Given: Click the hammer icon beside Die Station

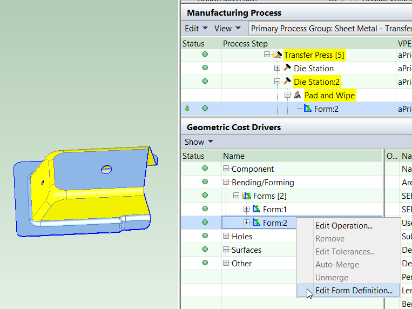Looking at the screenshot, I should [x=287, y=69].
